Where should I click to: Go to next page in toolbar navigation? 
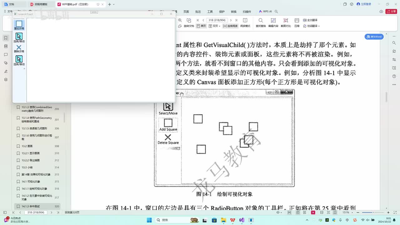click(231, 20)
